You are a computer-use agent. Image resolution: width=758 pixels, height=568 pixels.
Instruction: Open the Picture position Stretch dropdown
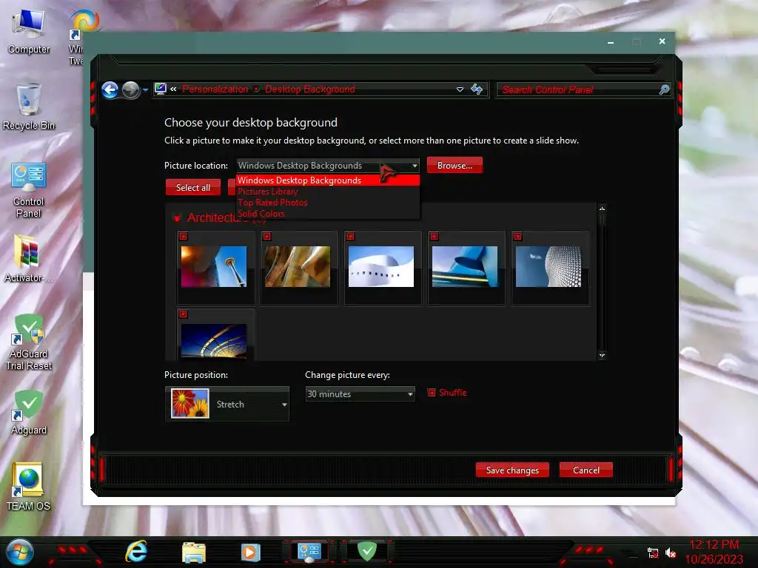pyautogui.click(x=227, y=405)
